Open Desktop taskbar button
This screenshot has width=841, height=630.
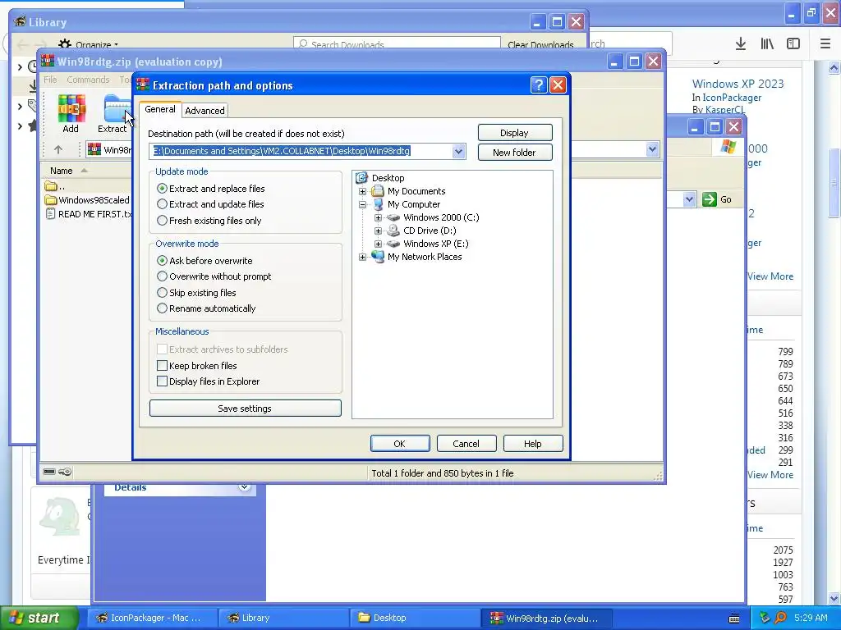pyautogui.click(x=415, y=618)
